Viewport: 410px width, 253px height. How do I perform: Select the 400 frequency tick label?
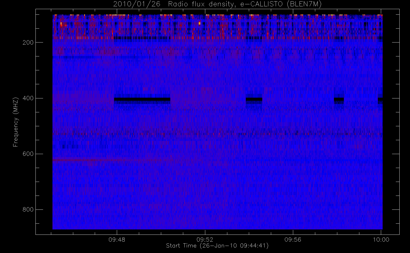(x=28, y=98)
